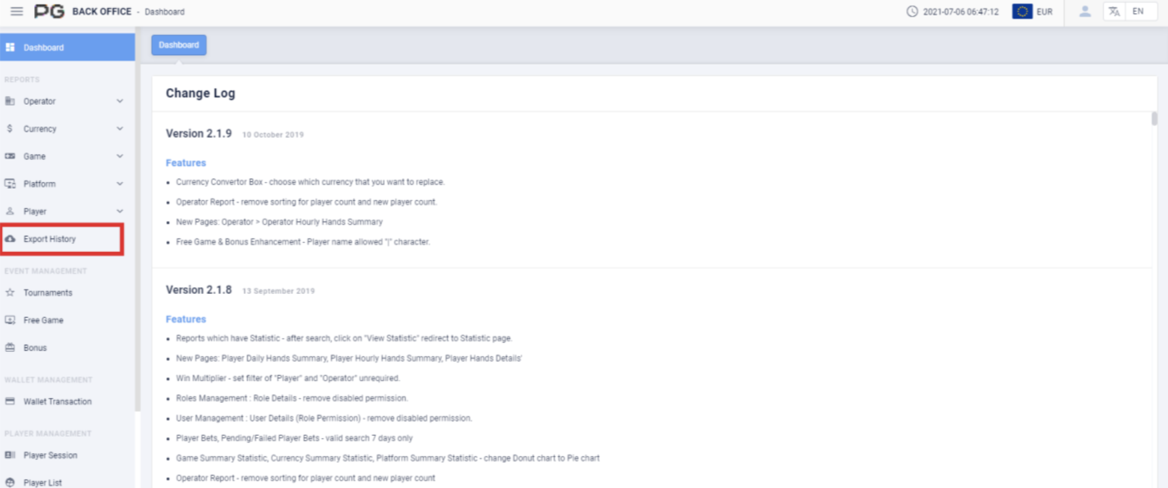The width and height of the screenshot is (1168, 488).
Task: Click the Bonus gift icon
Action: pos(10,347)
